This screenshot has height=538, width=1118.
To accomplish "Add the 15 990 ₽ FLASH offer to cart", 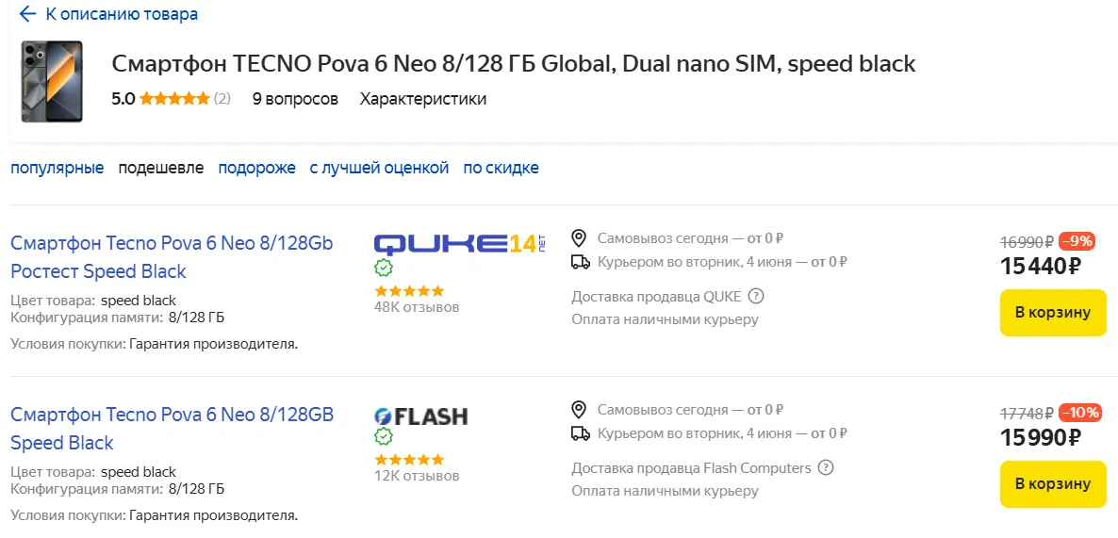I will tap(1052, 484).
